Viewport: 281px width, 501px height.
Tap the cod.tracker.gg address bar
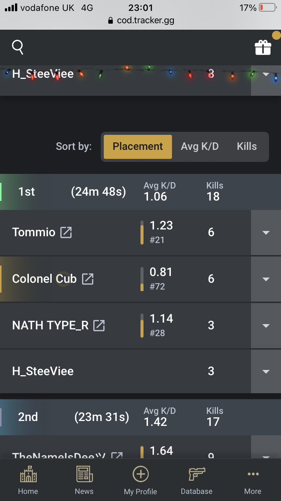point(140,20)
